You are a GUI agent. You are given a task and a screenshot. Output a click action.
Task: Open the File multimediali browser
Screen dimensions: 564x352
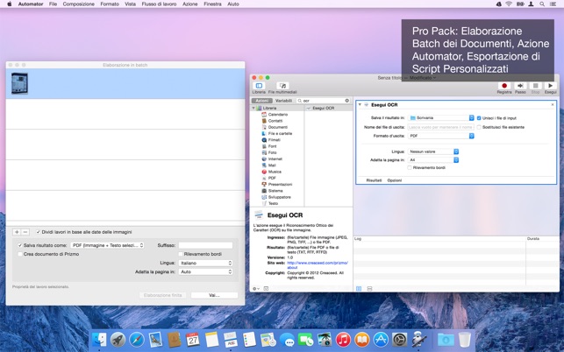282,86
